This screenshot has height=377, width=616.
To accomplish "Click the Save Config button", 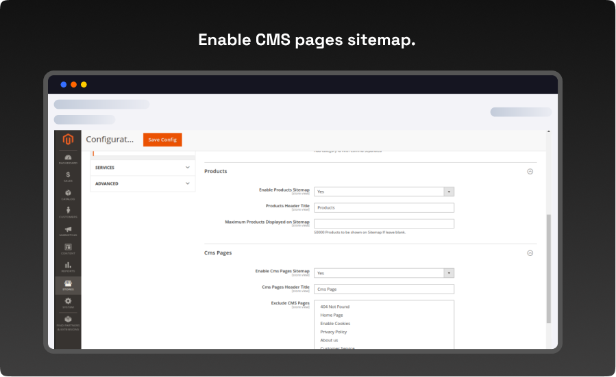I will 162,140.
